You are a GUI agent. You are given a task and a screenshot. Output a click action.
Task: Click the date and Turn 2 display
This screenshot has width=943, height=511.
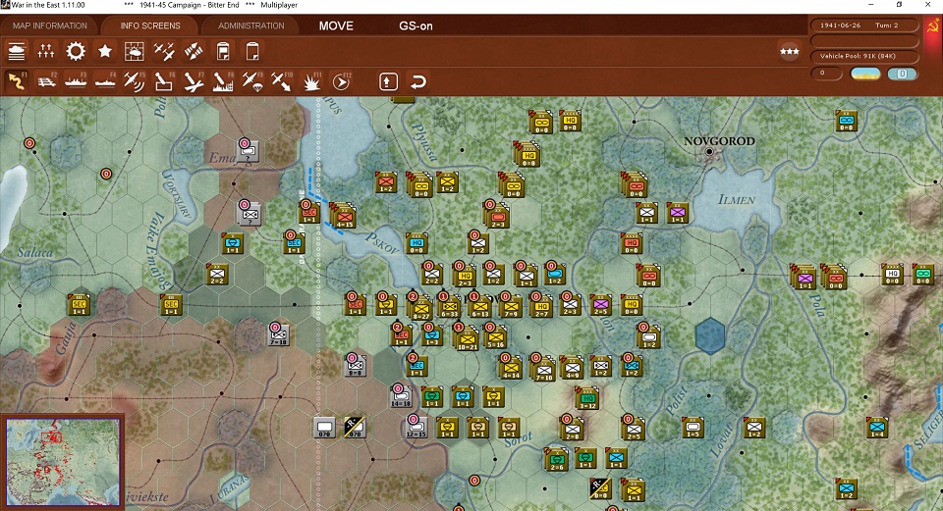[x=864, y=26]
